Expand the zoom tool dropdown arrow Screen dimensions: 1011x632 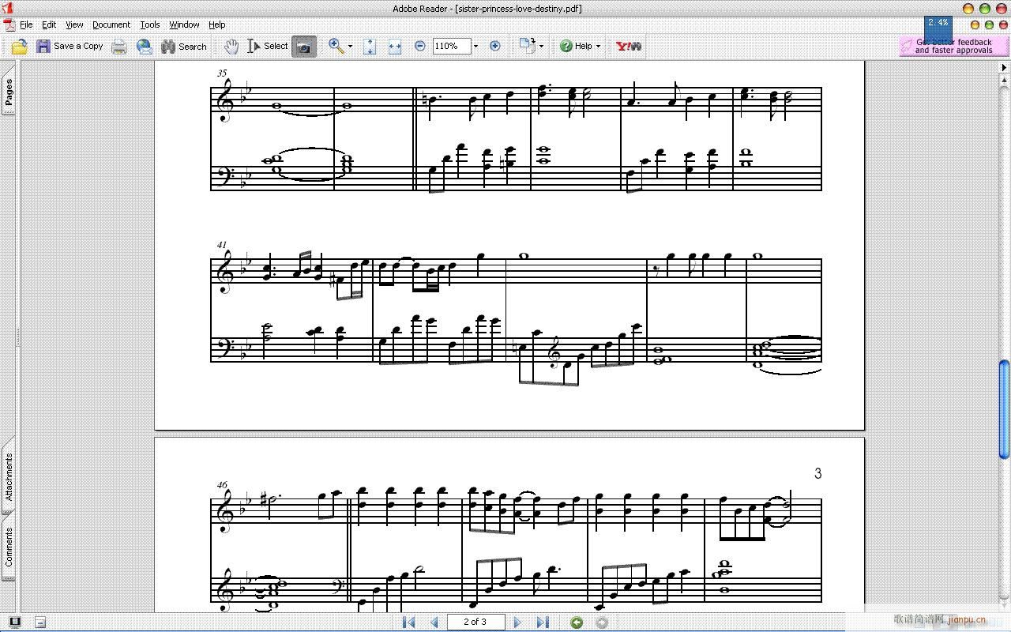(x=351, y=47)
